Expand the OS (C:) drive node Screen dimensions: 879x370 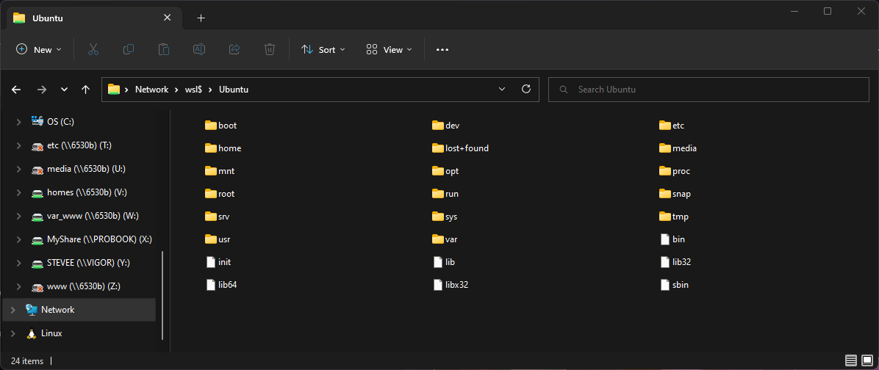18,122
